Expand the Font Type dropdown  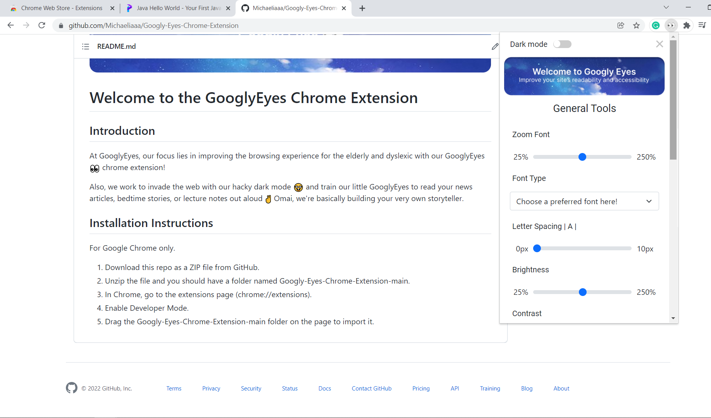(x=584, y=201)
